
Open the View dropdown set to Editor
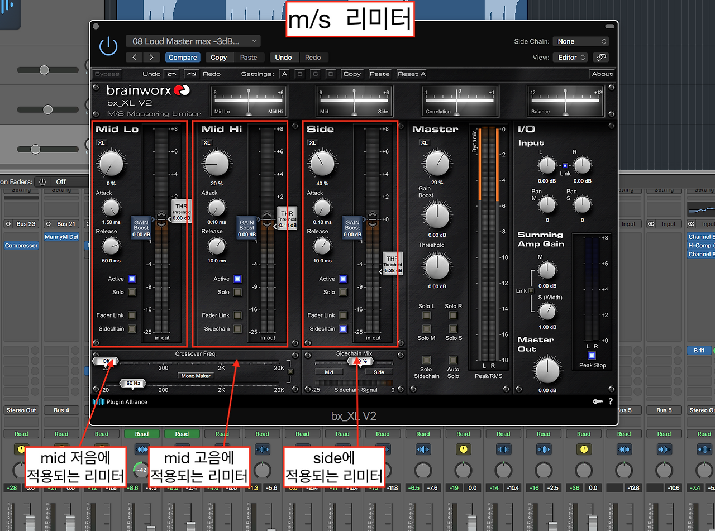570,58
